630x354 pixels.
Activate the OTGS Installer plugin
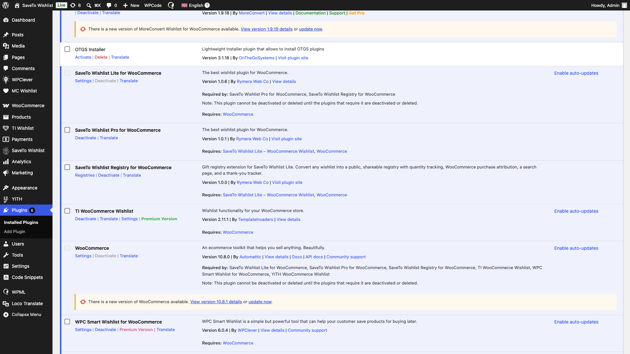83,57
